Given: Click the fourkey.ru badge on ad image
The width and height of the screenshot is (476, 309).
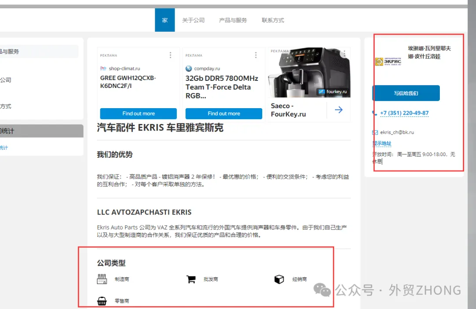Looking at the screenshot, I should (333, 91).
